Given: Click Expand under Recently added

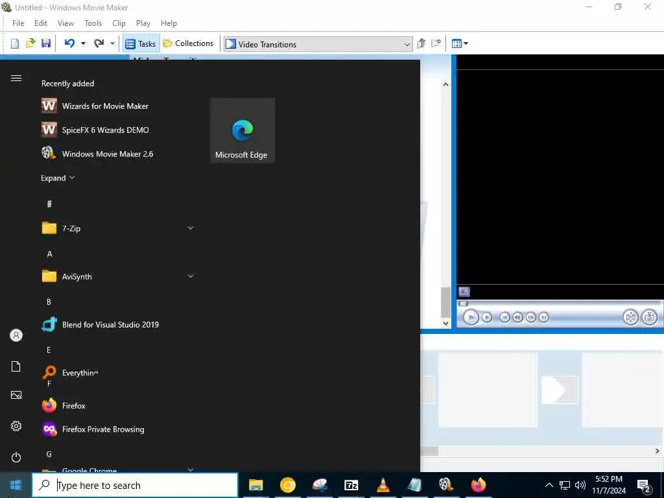Looking at the screenshot, I should [x=58, y=178].
